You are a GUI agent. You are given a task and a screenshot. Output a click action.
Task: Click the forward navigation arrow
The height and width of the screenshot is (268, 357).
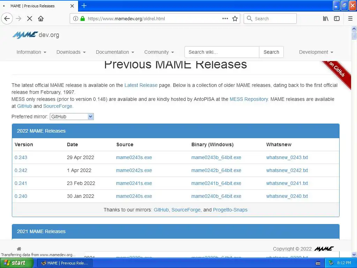pyautogui.click(x=19, y=19)
